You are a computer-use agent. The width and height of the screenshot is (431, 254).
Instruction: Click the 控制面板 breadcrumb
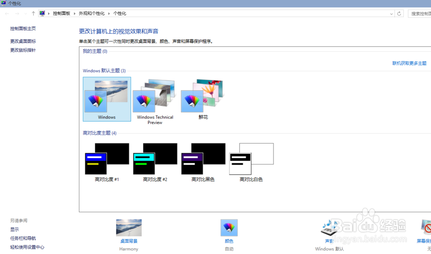62,13
